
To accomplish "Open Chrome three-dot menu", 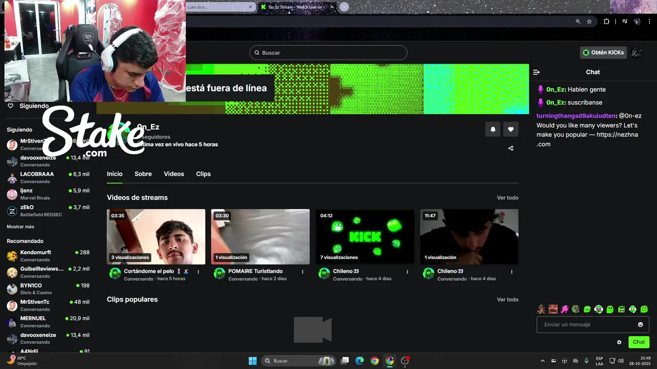I will point(649,22).
